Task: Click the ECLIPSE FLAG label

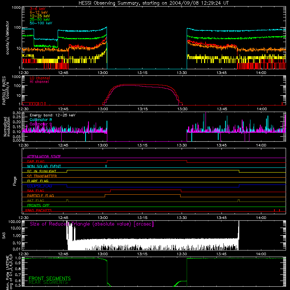Action: [40, 186]
